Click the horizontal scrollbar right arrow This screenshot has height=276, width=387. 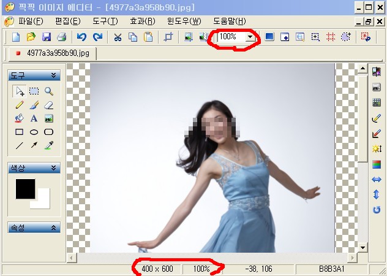coord(353,258)
